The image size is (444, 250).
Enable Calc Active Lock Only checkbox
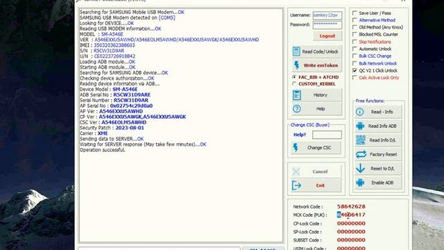tap(355, 78)
